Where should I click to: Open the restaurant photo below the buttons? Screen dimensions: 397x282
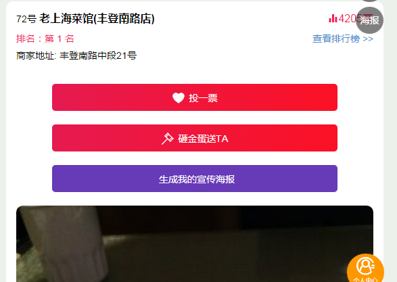point(195,244)
